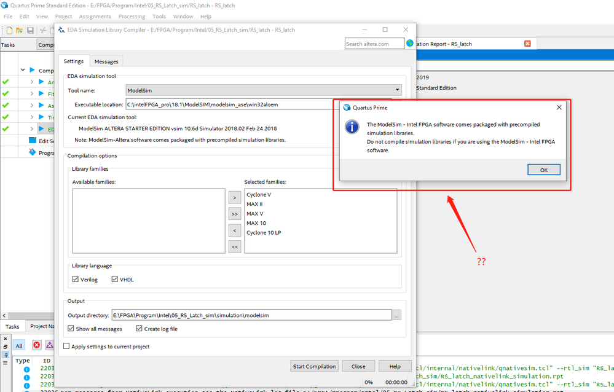The image size is (614, 392).
Task: Click the Output directory input field
Action: point(251,315)
